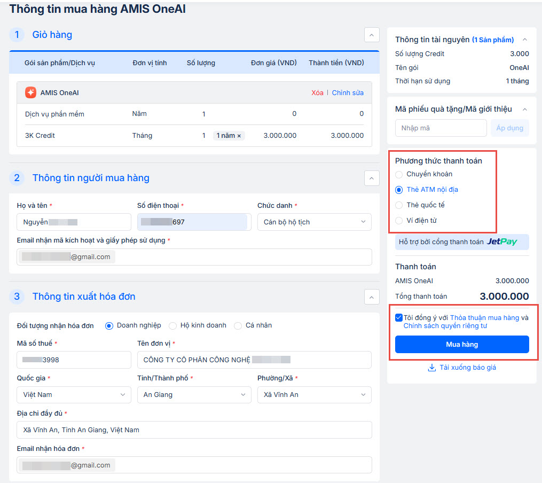Screen dimensions: 542x483
Task: Select Thẻ quốc tế payment option
Action: pyautogui.click(x=399, y=205)
